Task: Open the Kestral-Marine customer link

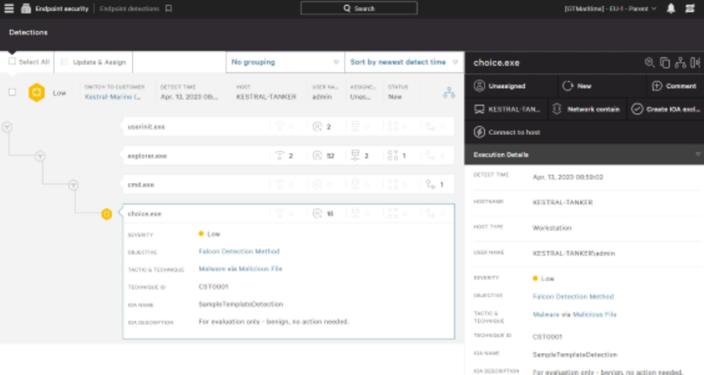Action: coord(113,96)
